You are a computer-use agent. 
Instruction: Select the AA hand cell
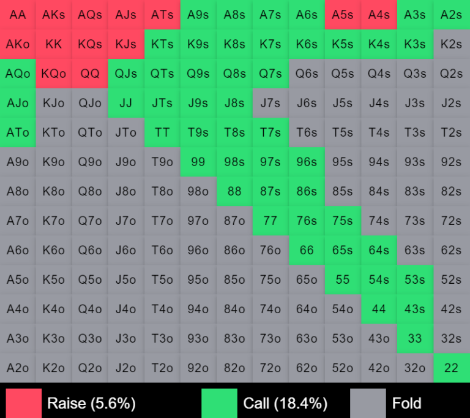(x=18, y=15)
